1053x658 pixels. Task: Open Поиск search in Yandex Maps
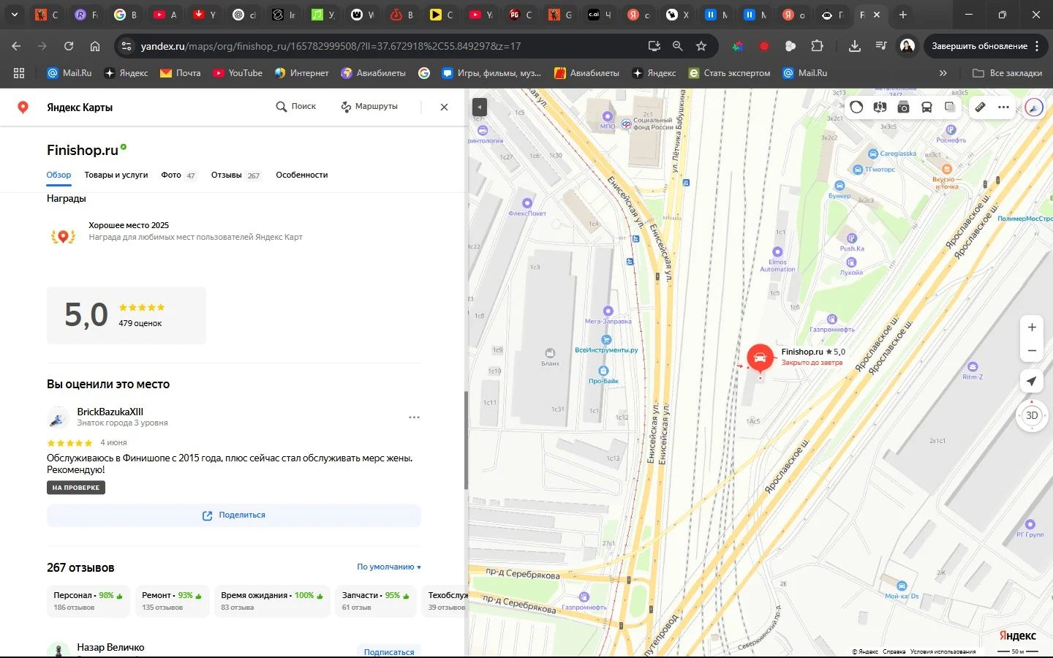pyautogui.click(x=295, y=107)
